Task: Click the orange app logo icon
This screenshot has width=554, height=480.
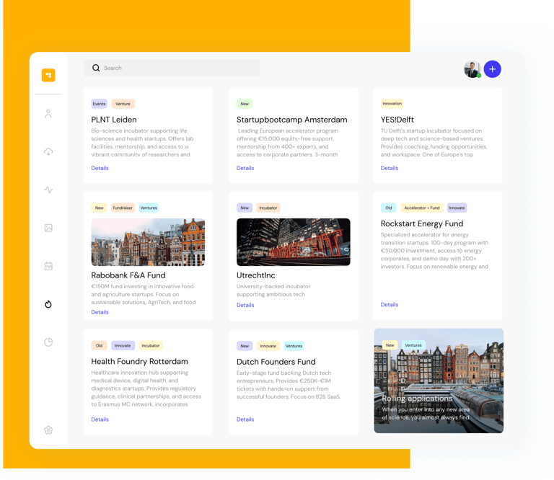Action: pos(48,75)
